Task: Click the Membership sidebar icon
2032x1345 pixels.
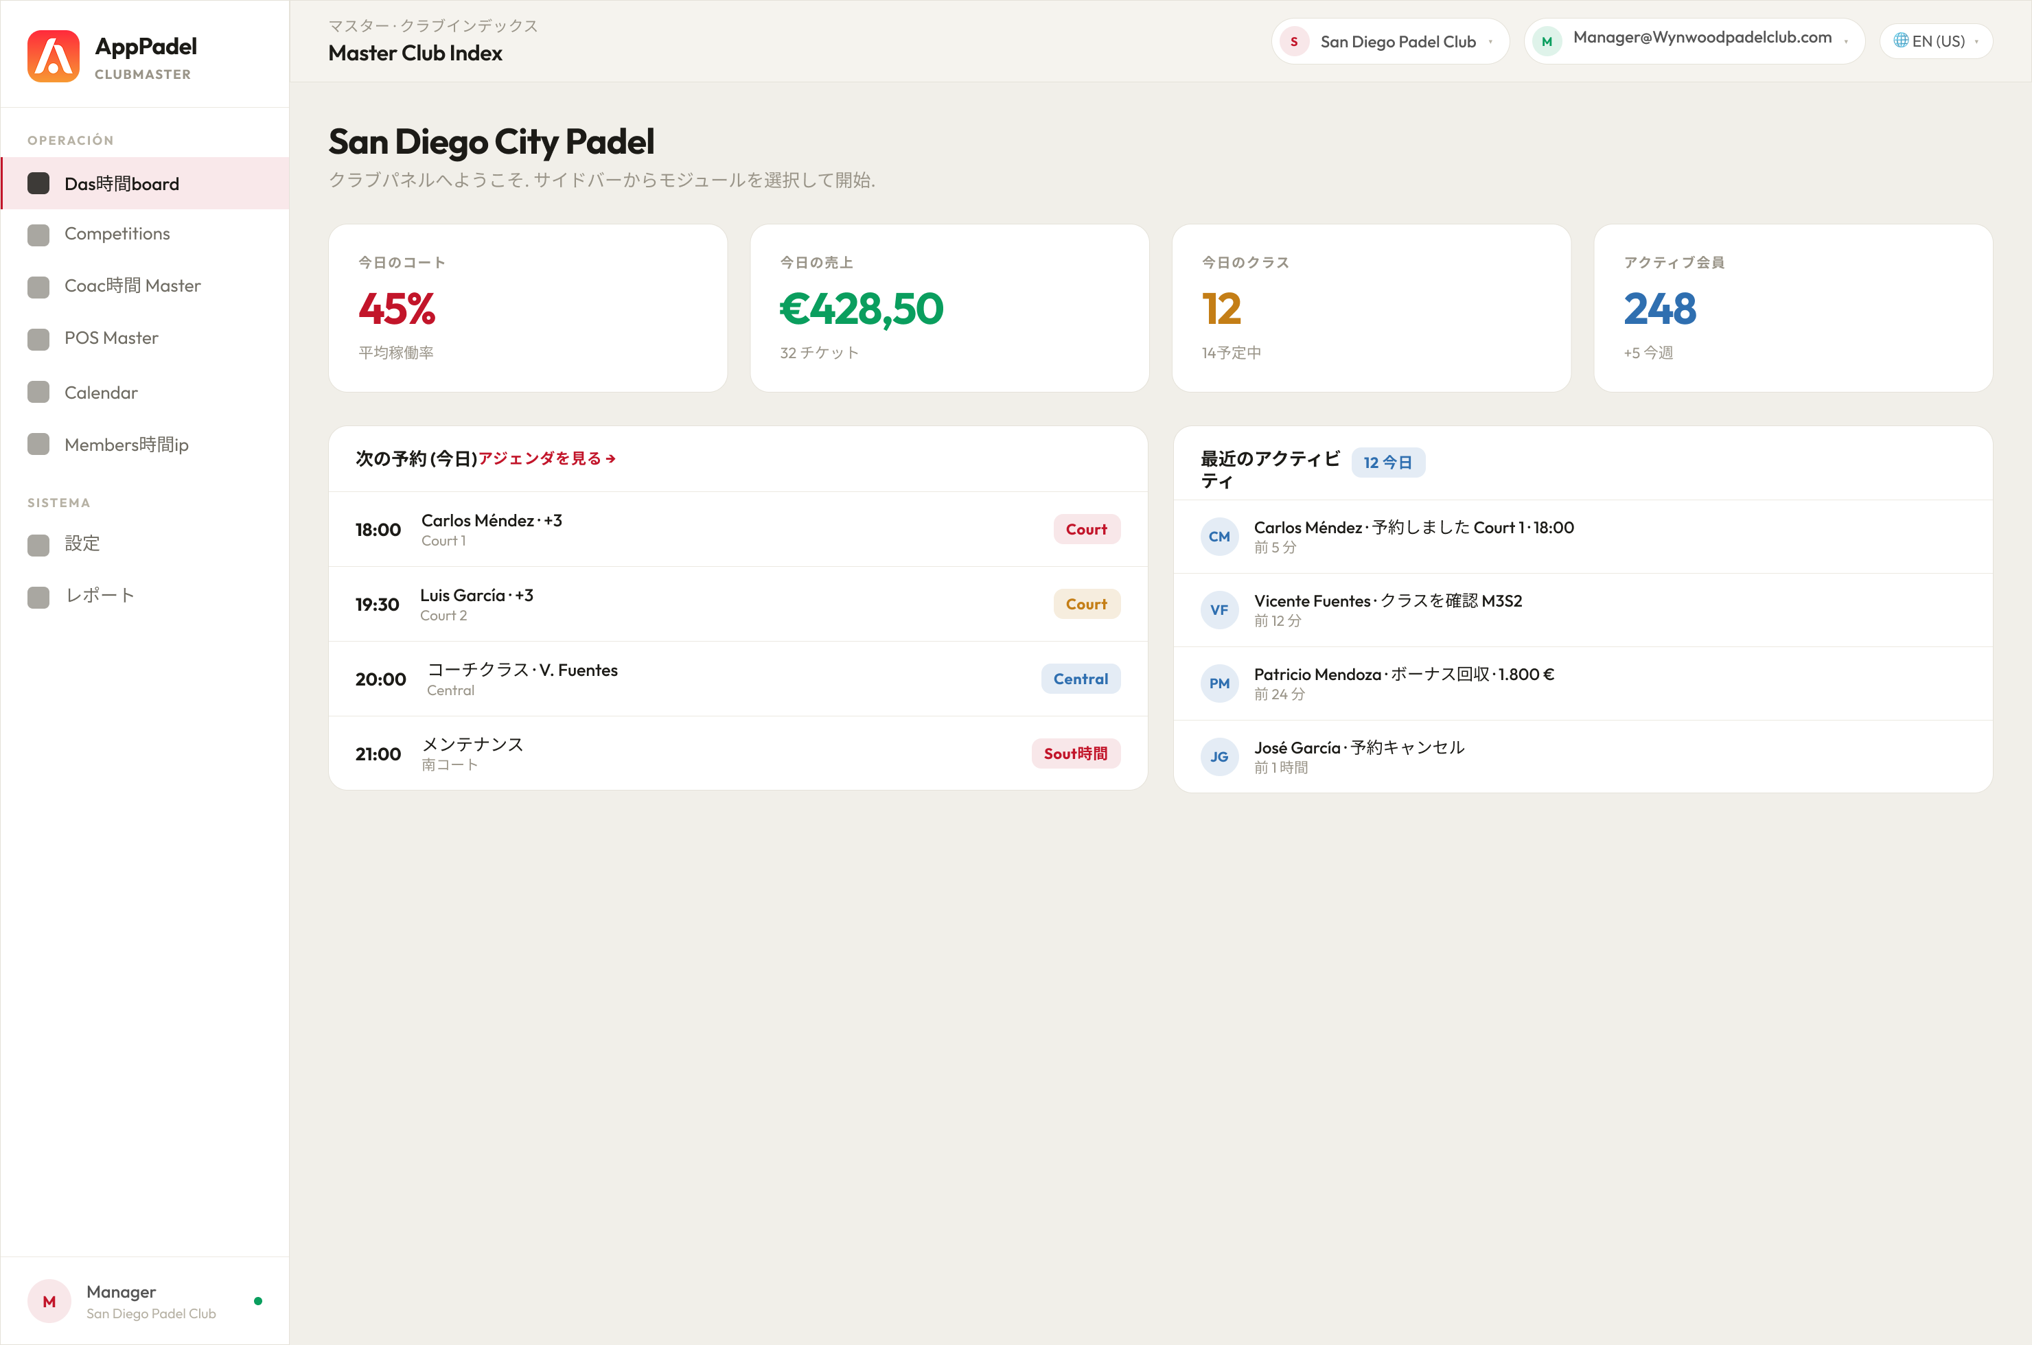Action: click(x=38, y=445)
